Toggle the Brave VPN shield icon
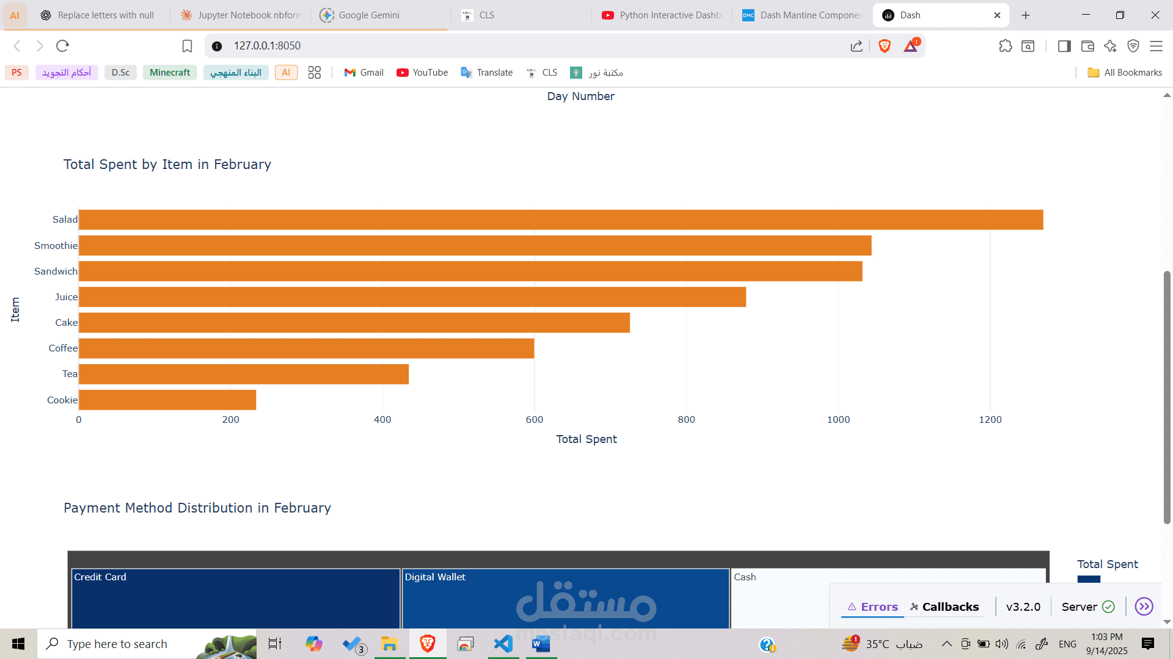This screenshot has height=659, width=1173. [1133, 46]
